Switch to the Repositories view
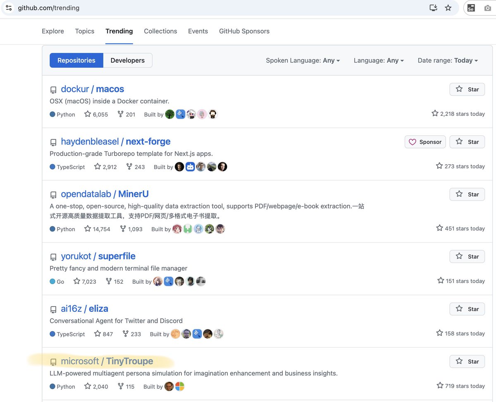This screenshot has width=496, height=402. coord(76,60)
